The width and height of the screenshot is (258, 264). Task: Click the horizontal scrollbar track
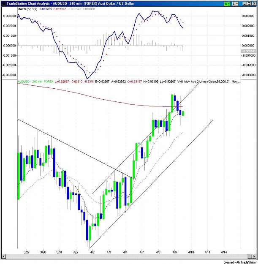coord(126,256)
